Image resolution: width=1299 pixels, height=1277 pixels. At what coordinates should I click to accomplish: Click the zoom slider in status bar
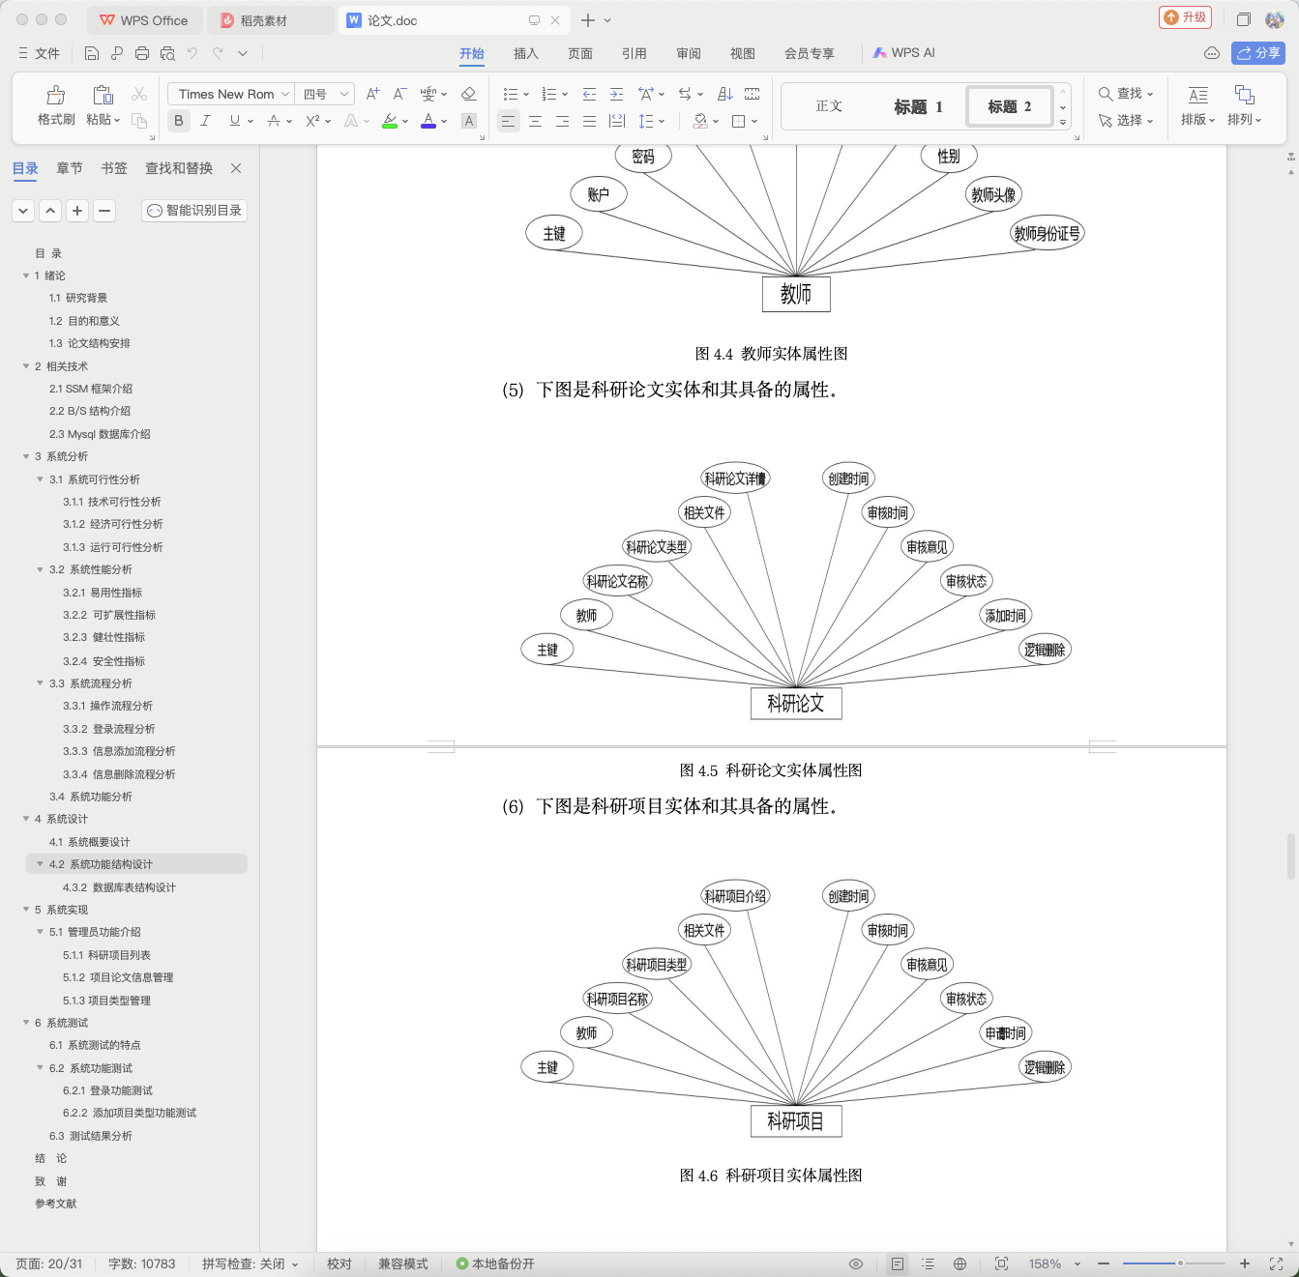coord(1173,1263)
